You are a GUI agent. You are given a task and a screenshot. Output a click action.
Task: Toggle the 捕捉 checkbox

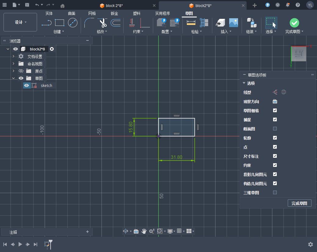pyautogui.click(x=275, y=119)
